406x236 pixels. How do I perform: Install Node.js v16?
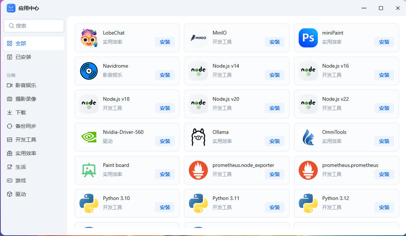384,75
